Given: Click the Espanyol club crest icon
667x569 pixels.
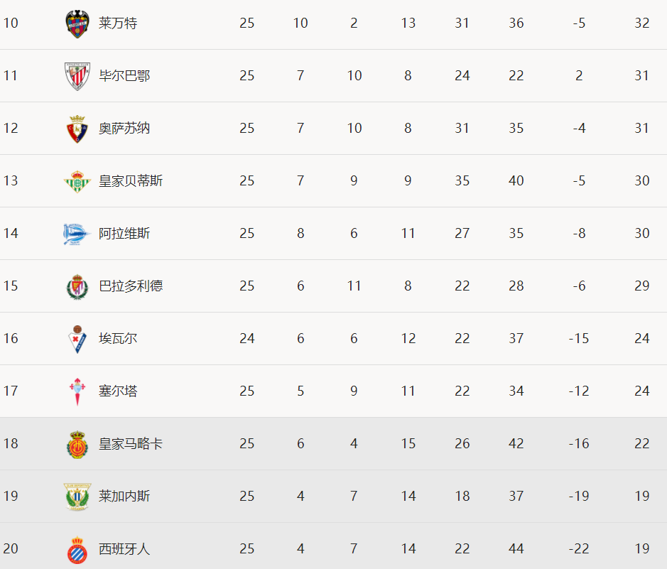Looking at the screenshot, I should pos(77,550).
